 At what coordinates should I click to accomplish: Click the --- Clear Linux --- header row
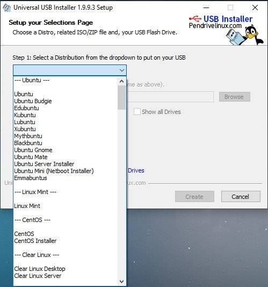(66, 255)
